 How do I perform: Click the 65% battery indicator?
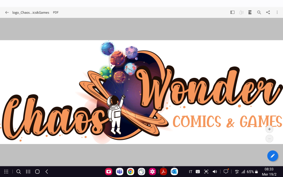tap(252, 172)
